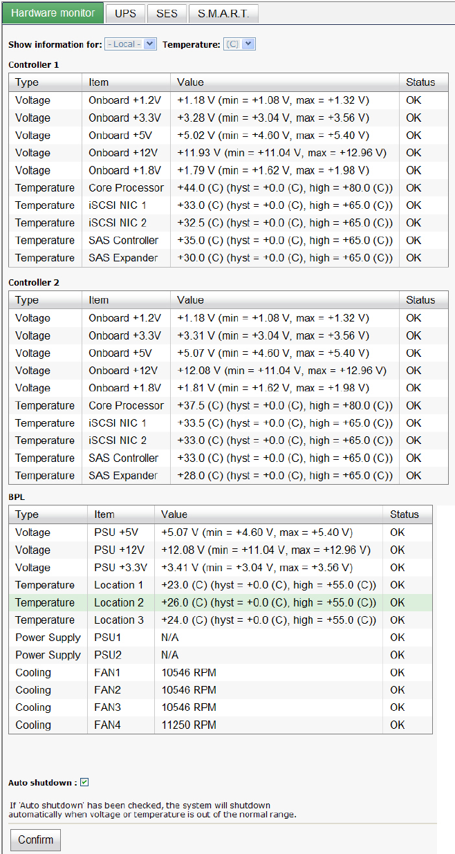Switch to the UPS tab
The image size is (455, 854).
[125, 13]
